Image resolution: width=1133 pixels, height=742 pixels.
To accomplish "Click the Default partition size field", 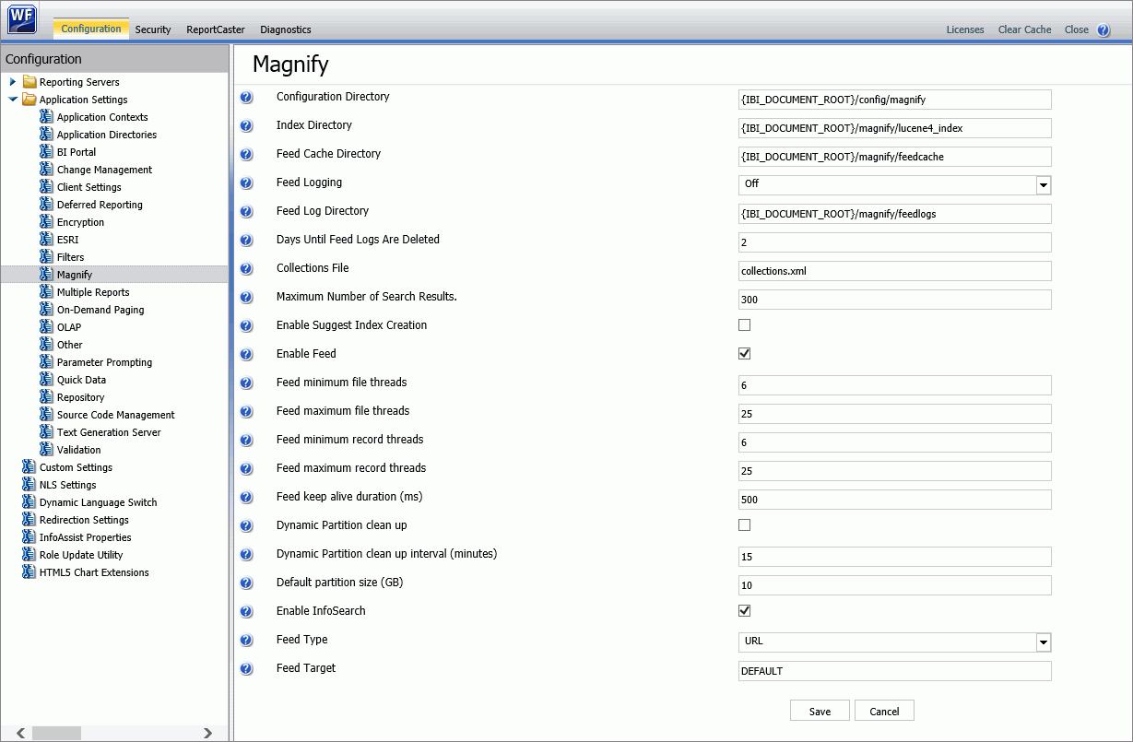I will coord(894,585).
